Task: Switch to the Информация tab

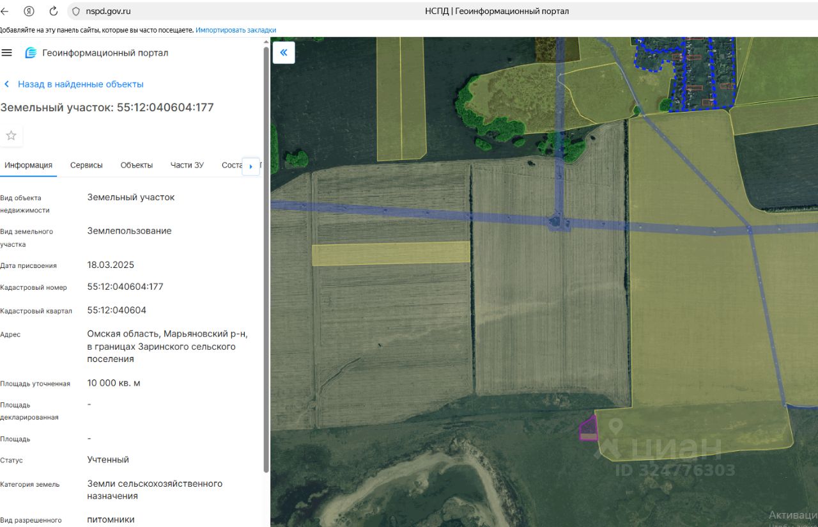Action: [28, 165]
